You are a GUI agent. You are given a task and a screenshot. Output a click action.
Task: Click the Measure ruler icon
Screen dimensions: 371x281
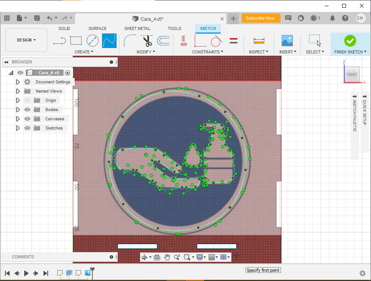pyautogui.click(x=259, y=41)
